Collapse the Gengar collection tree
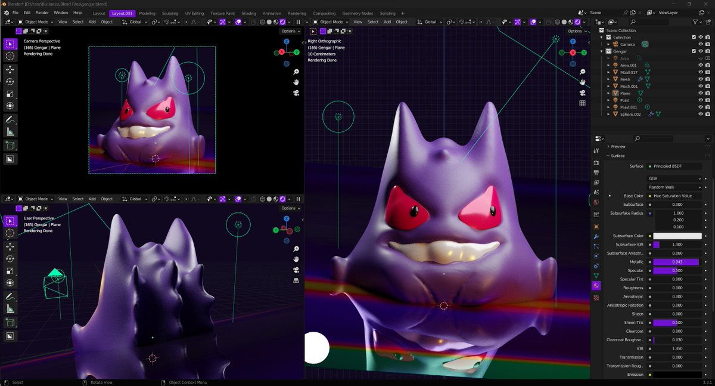Screen dimensions: 715x386 pos(602,51)
